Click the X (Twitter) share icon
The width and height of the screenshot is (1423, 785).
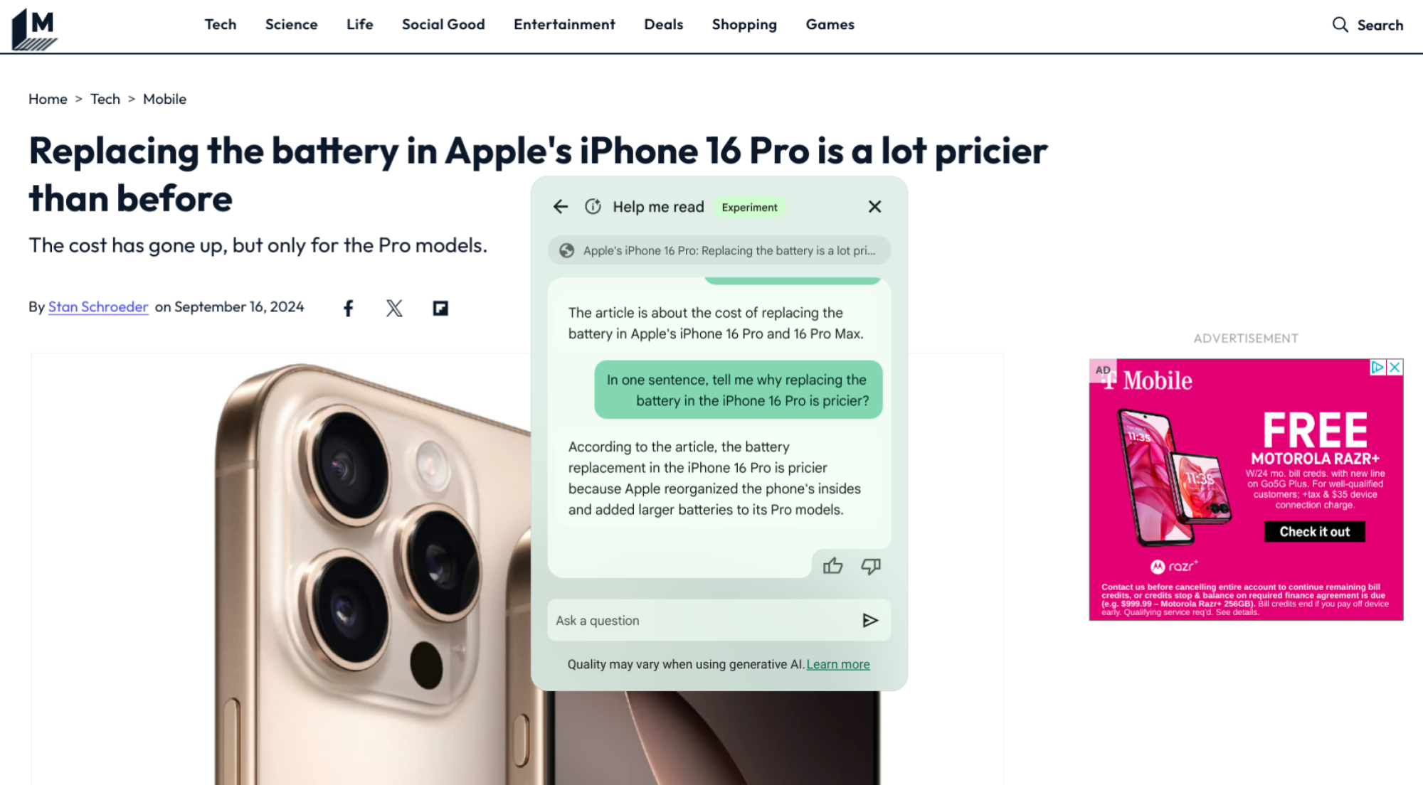(x=395, y=307)
